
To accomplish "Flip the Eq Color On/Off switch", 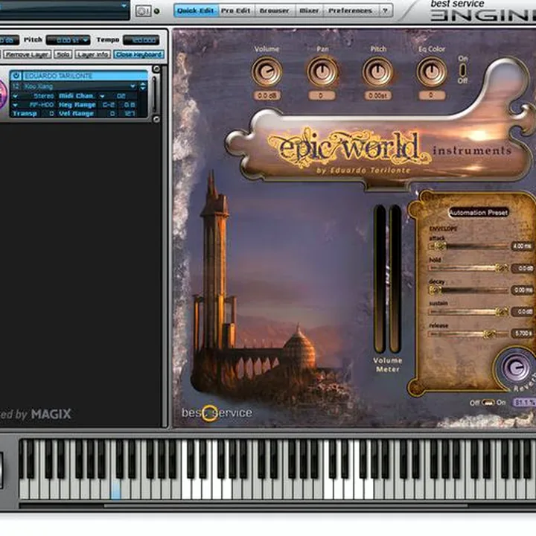I will [x=462, y=70].
